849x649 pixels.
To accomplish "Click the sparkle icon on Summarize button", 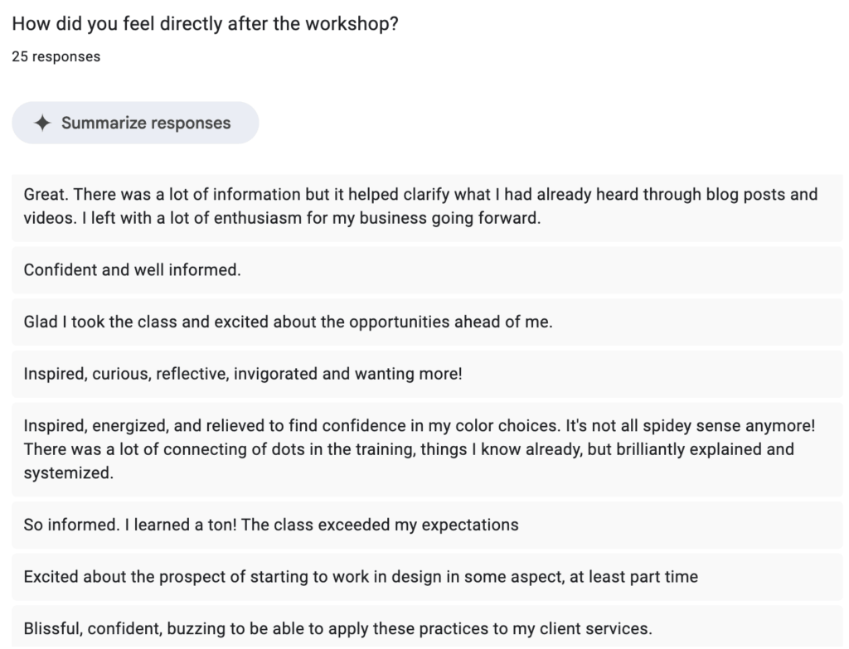I will click(x=42, y=124).
